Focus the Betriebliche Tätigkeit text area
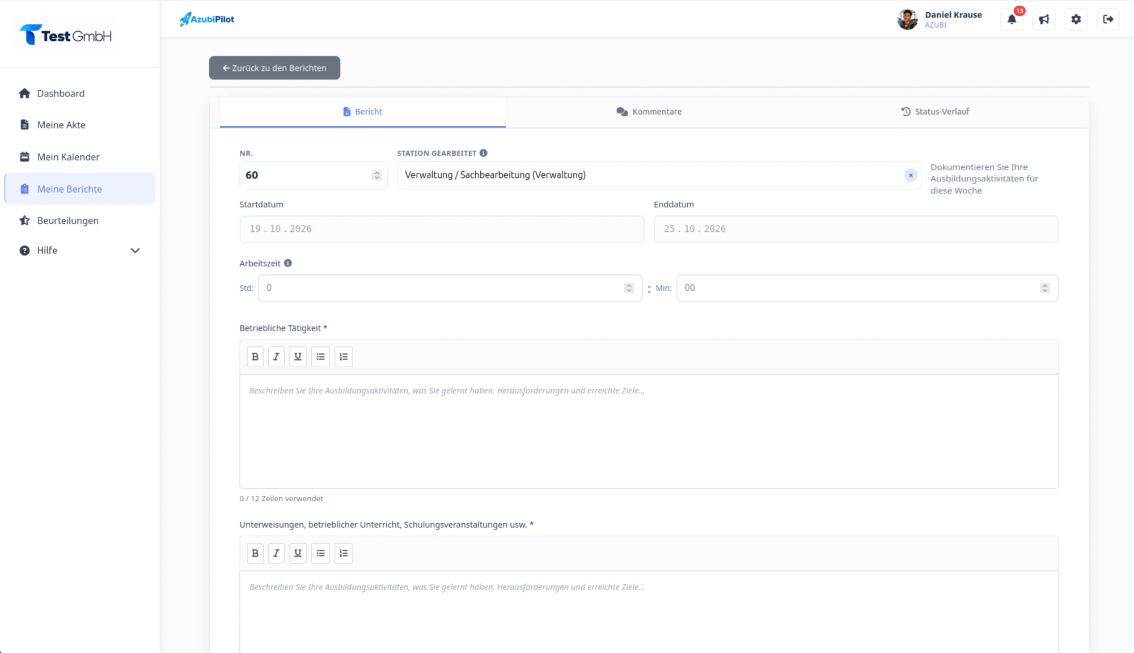This screenshot has height=653, width=1134. [x=649, y=431]
